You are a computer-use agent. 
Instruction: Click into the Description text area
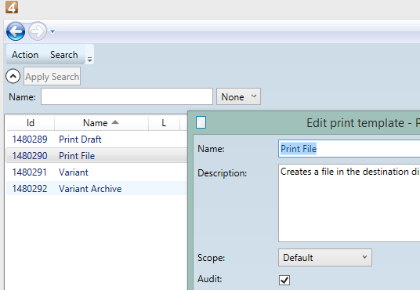[349, 203]
